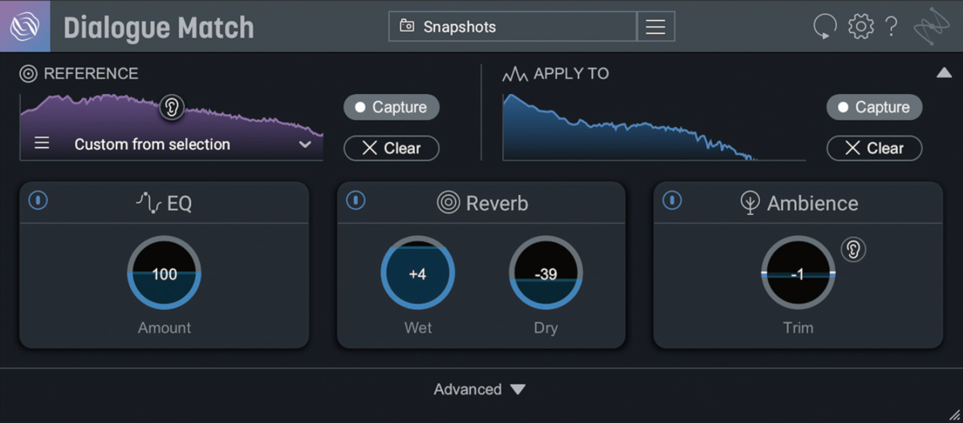Viewport: 963px width, 423px height.
Task: Click the Apply To blue spectrum display
Action: point(630,127)
